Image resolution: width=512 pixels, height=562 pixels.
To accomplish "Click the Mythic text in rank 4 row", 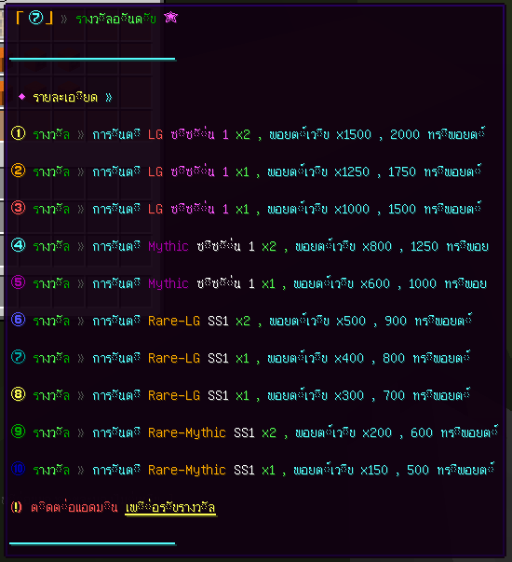I will [x=168, y=247].
